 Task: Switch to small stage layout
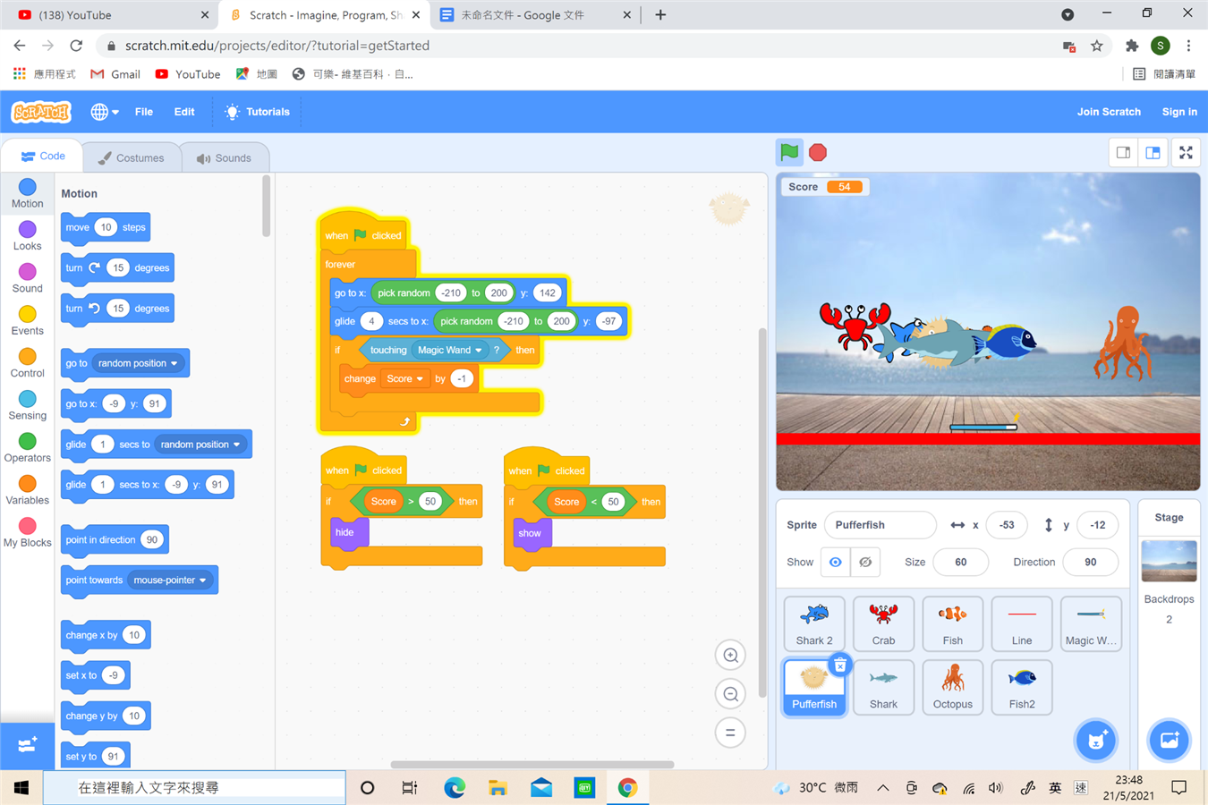[x=1123, y=153]
